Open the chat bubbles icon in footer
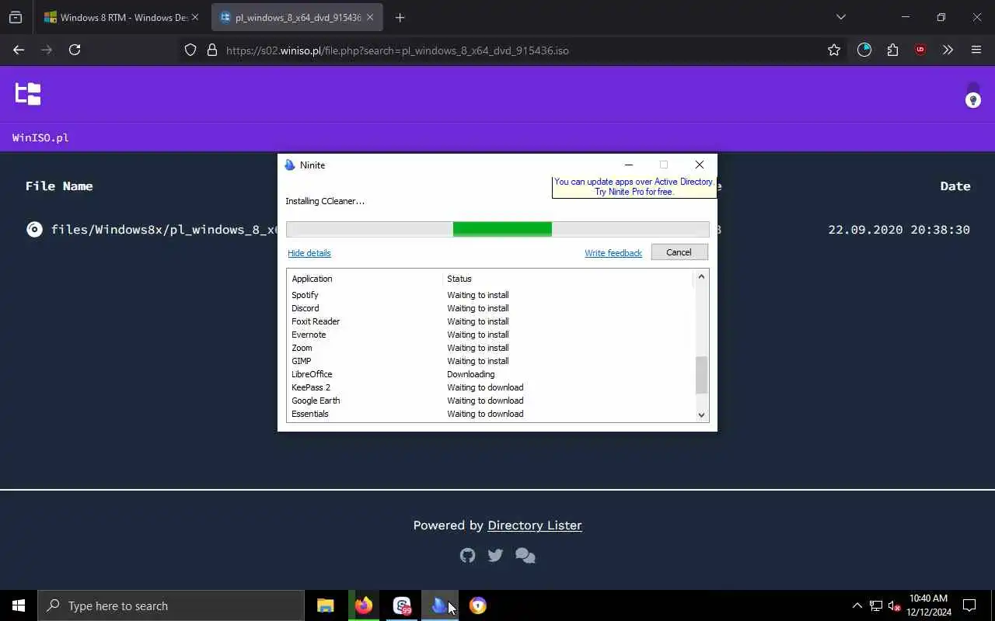Image resolution: width=995 pixels, height=621 pixels. pos(525,556)
